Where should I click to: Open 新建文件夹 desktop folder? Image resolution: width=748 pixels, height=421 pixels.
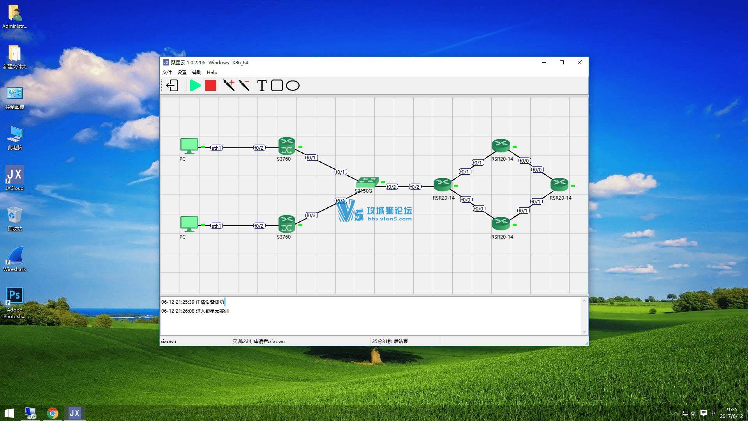coord(15,57)
